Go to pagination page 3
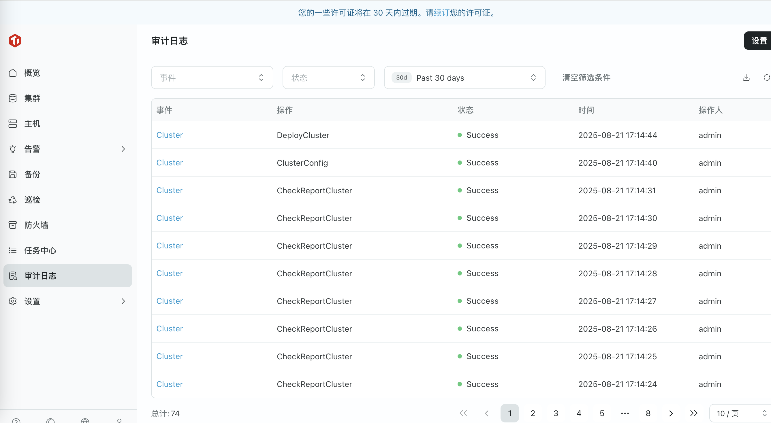The height and width of the screenshot is (423, 771). pyautogui.click(x=556, y=413)
